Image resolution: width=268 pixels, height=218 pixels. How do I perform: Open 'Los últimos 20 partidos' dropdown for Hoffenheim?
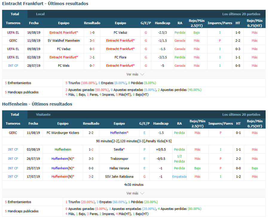click(241, 115)
